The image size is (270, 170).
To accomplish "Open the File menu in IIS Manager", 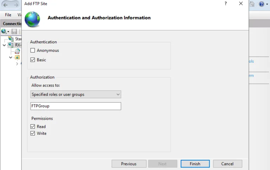I will click(x=8, y=15).
